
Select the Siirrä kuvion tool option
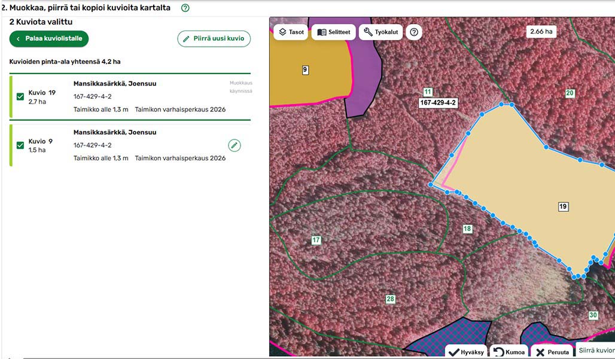coord(596,351)
